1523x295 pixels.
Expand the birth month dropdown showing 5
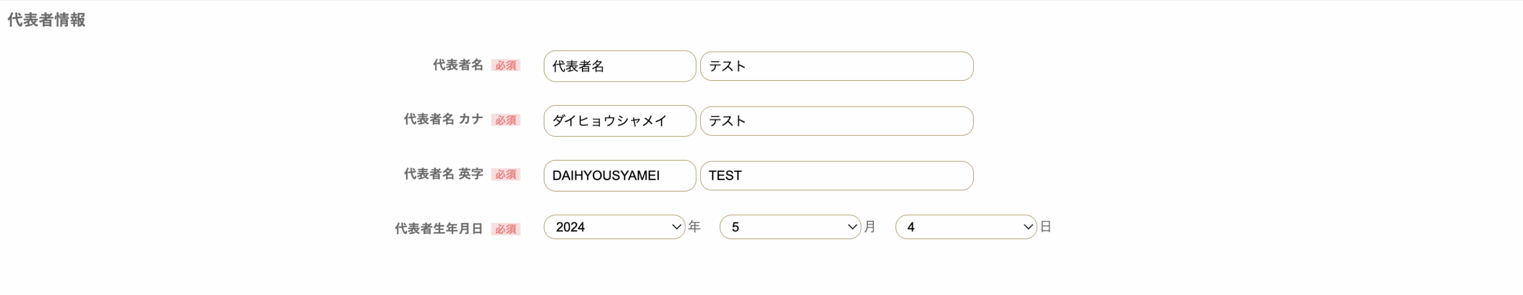pyautogui.click(x=790, y=227)
